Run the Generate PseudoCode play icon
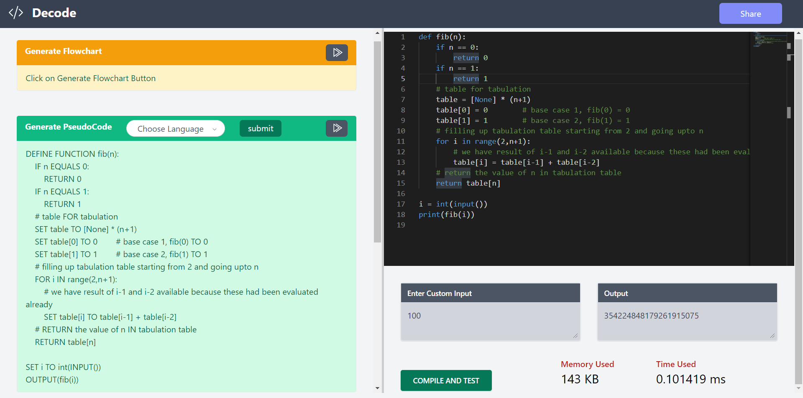 tap(337, 128)
